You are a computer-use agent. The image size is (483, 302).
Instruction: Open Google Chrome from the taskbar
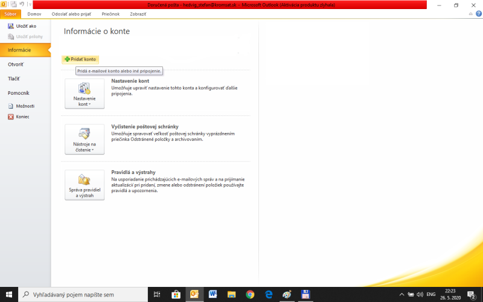(x=250, y=294)
